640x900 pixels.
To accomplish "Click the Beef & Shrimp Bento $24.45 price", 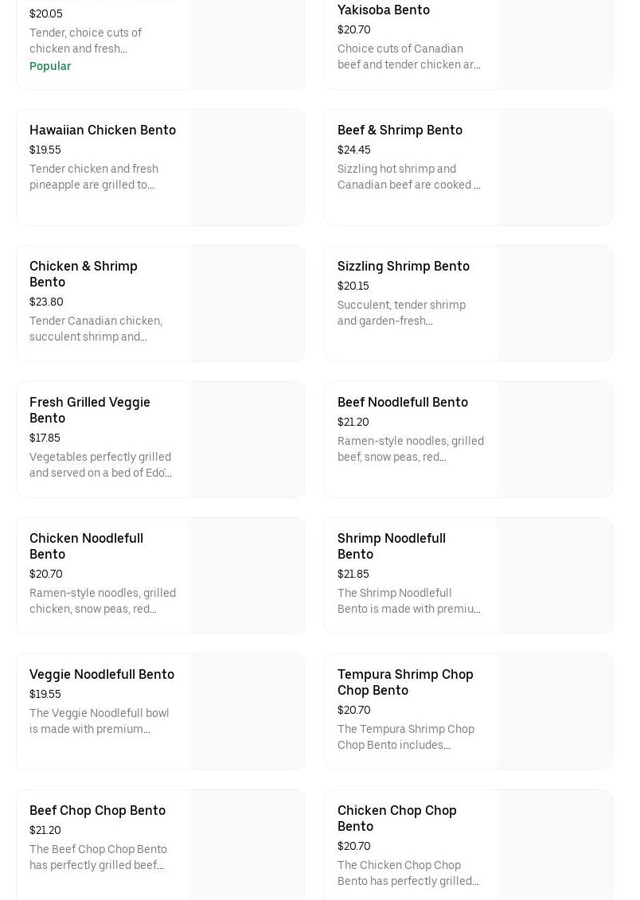I will [x=353, y=150].
